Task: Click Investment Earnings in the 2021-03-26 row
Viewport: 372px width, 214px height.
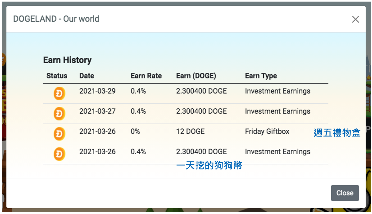Action: click(x=278, y=152)
